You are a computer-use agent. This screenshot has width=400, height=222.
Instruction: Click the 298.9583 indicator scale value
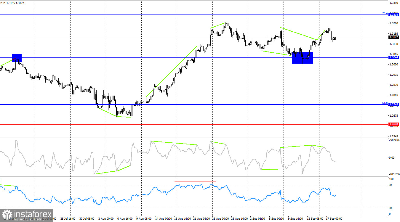[394, 140]
